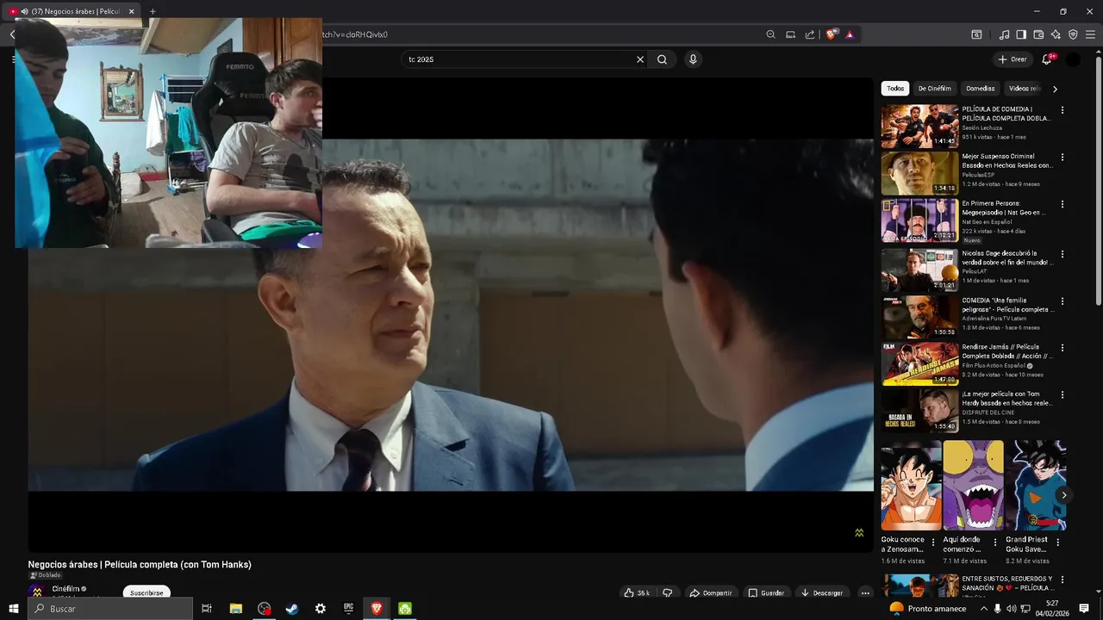
Task: Click the tab search icon in toolbar
Action: tap(976, 34)
